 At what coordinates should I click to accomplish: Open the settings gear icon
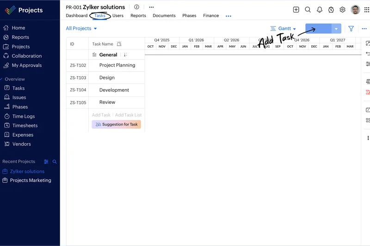(x=342, y=10)
